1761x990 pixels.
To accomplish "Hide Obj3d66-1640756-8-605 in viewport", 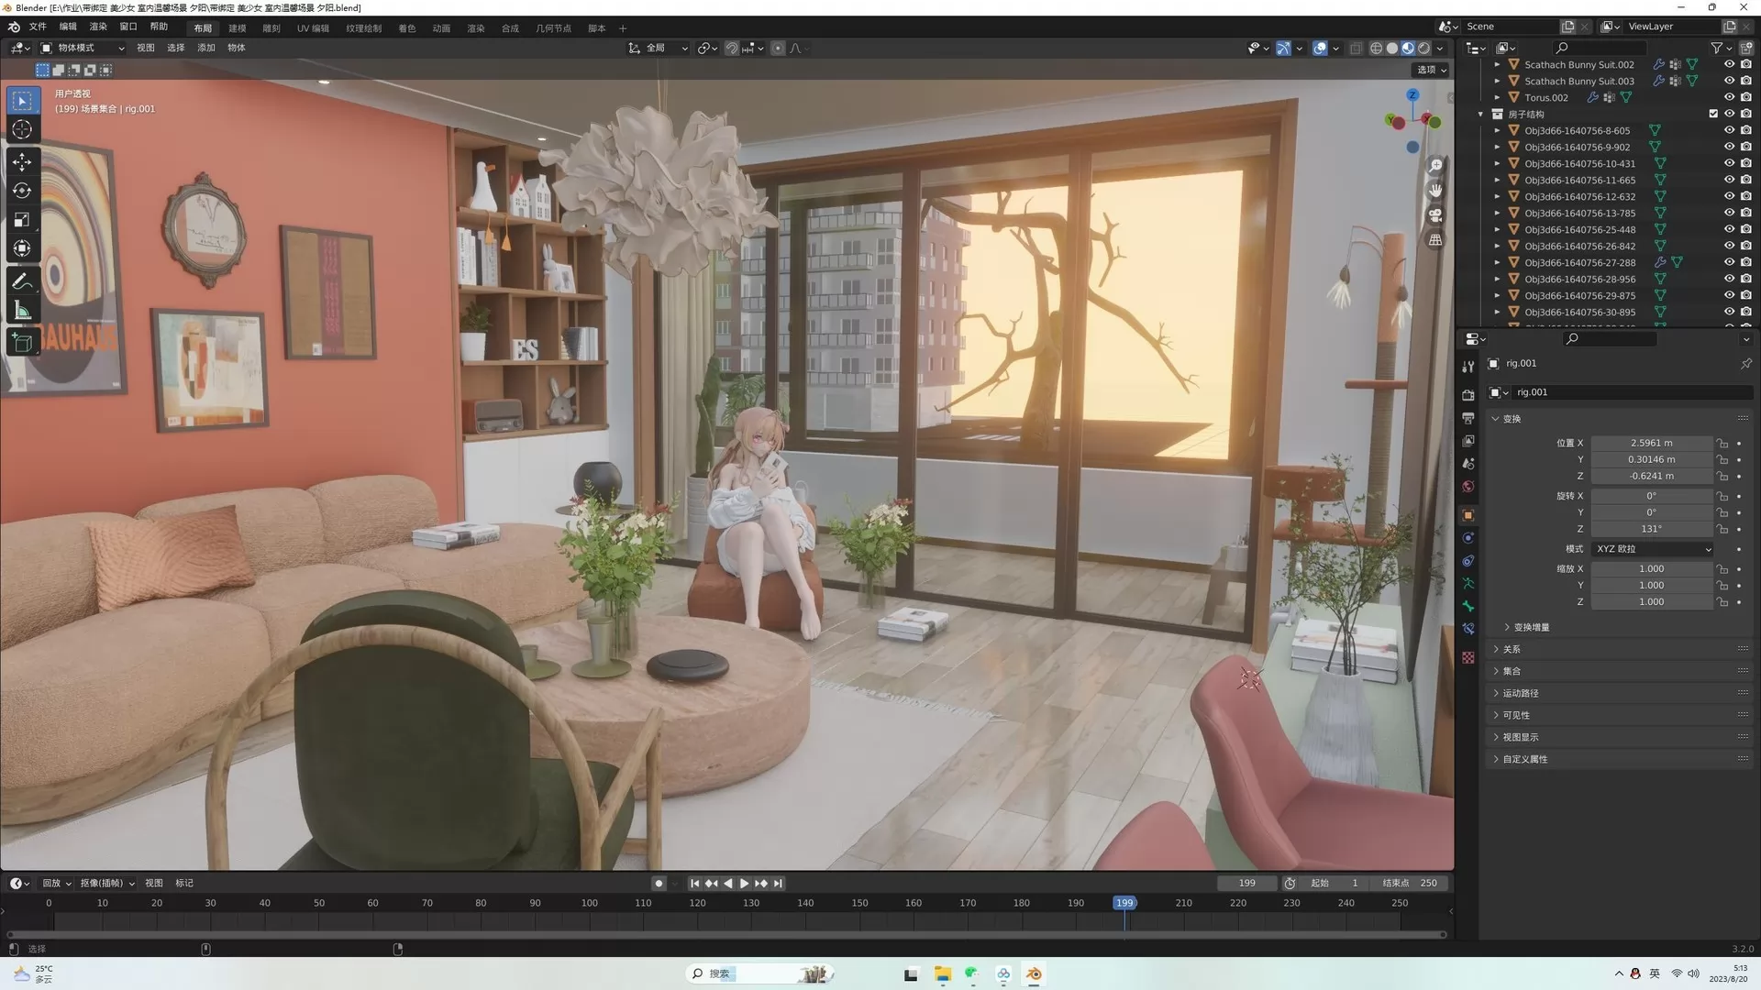I will [x=1729, y=130].
